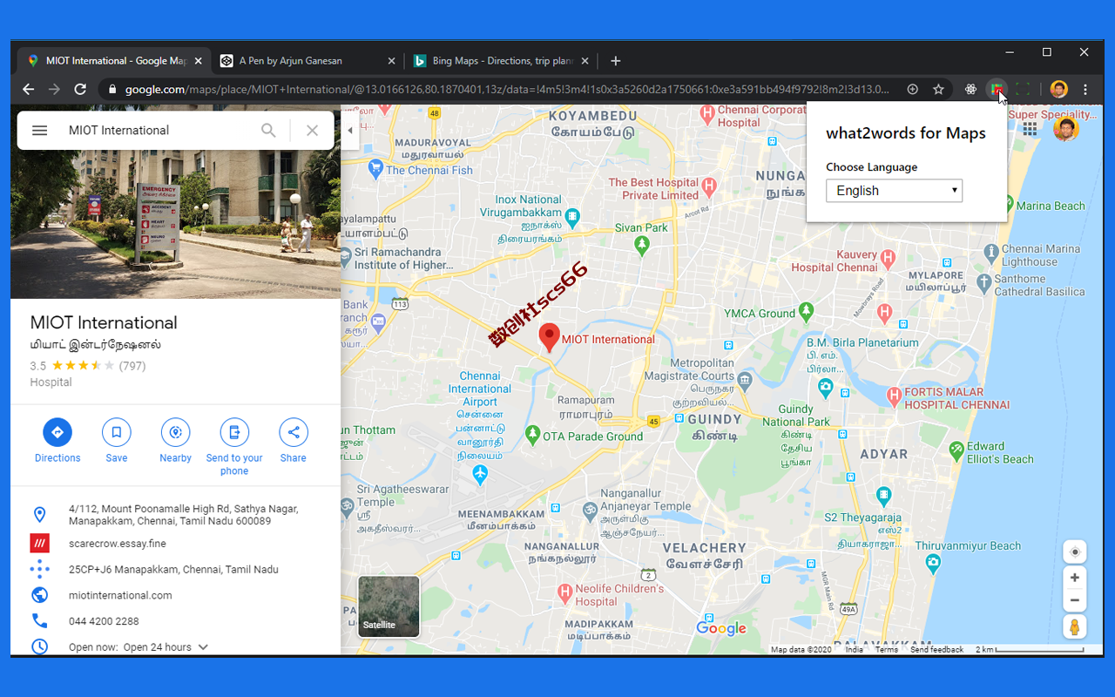The height and width of the screenshot is (697, 1115).
Task: Open the Google Maps hamburger menu
Action: tap(39, 131)
